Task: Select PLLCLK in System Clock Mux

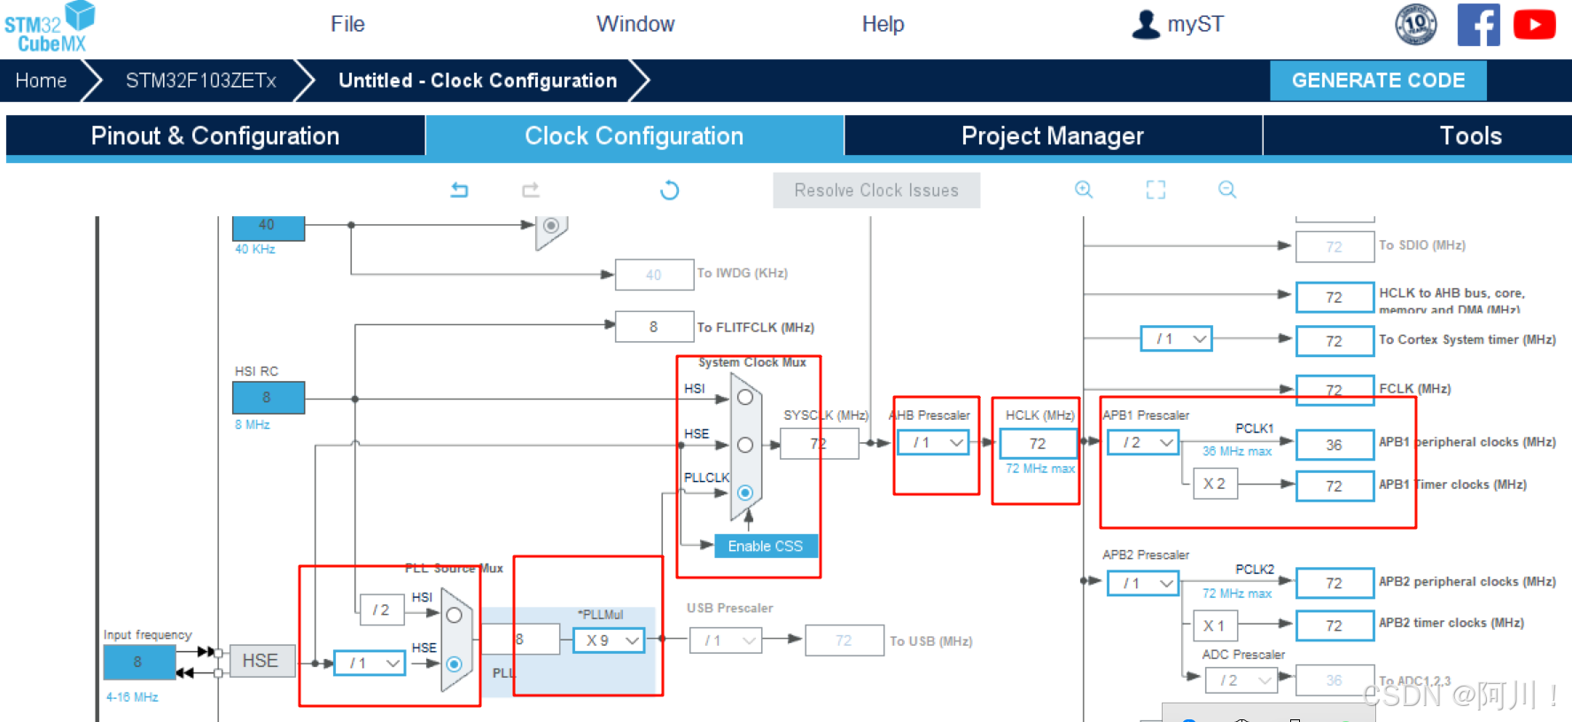Action: (745, 493)
